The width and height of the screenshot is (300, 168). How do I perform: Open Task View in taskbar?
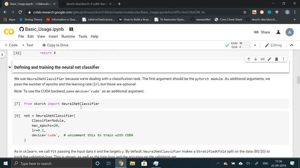(x=109, y=163)
